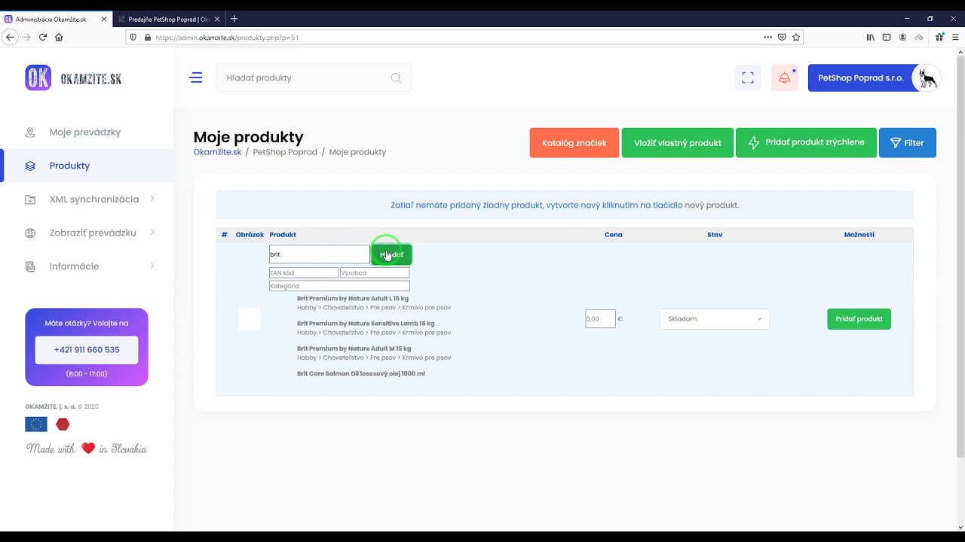
Task: Click the product name field containing brit
Action: click(320, 254)
